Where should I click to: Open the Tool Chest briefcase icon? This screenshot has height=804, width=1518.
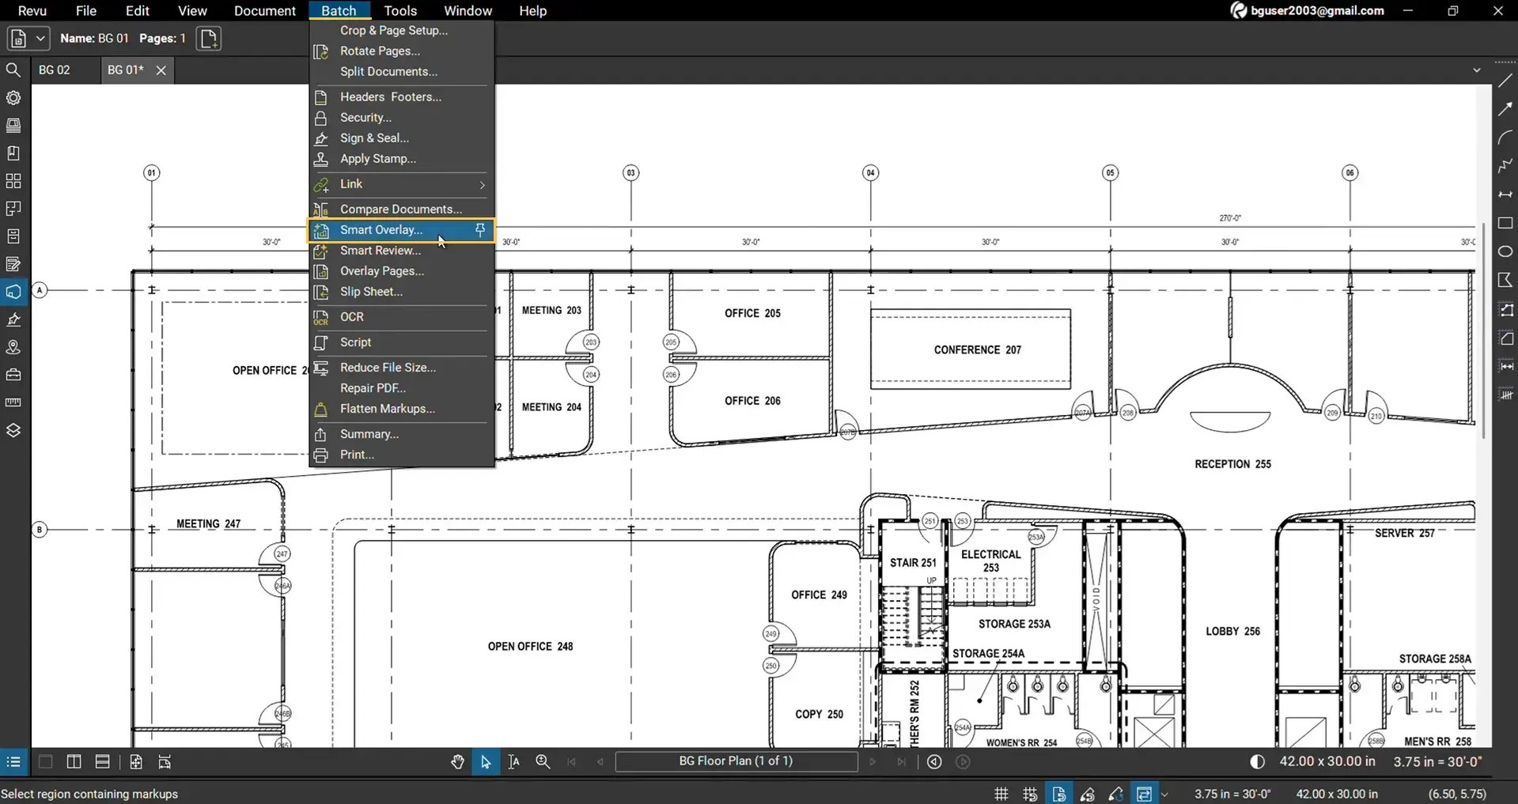13,375
